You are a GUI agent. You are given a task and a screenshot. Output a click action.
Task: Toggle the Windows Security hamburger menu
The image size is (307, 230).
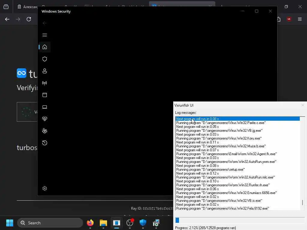[x=45, y=35]
